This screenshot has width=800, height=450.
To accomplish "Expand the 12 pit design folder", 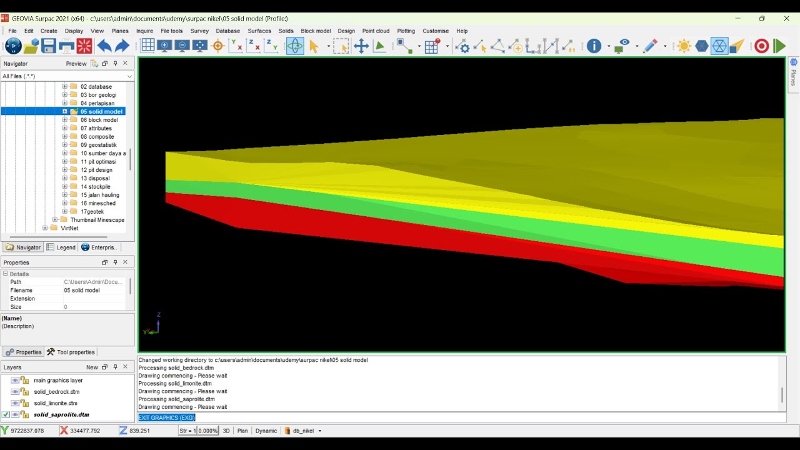I will click(x=64, y=170).
